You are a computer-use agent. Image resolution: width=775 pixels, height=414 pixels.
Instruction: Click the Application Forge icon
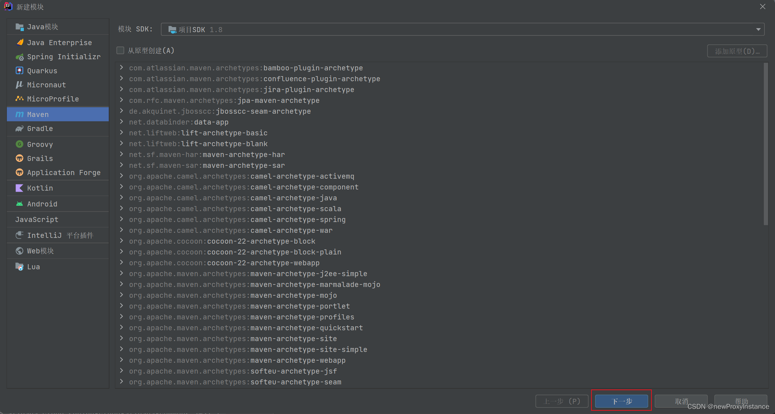tap(20, 173)
